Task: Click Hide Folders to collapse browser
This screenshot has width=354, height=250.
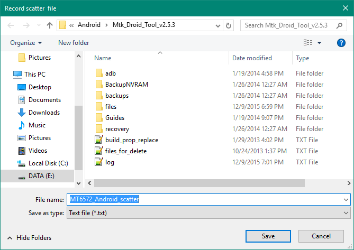Action: pos(31,238)
